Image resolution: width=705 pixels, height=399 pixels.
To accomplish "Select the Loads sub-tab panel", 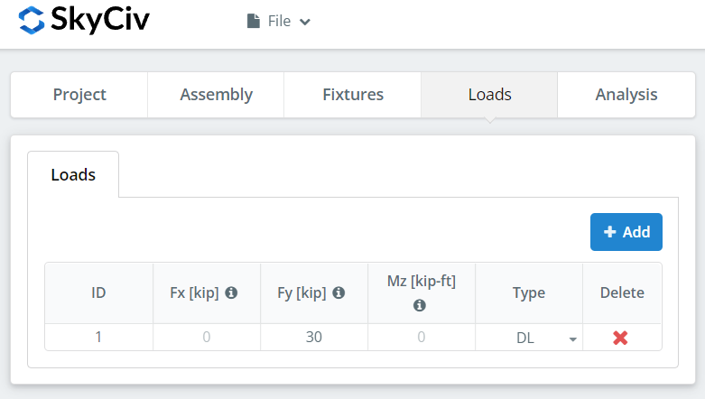I will [73, 175].
